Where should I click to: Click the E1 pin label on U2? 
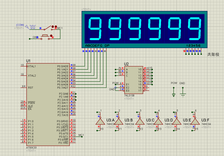click(x=128, y=84)
